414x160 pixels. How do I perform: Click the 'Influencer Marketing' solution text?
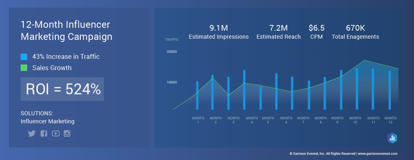[x=48, y=121]
